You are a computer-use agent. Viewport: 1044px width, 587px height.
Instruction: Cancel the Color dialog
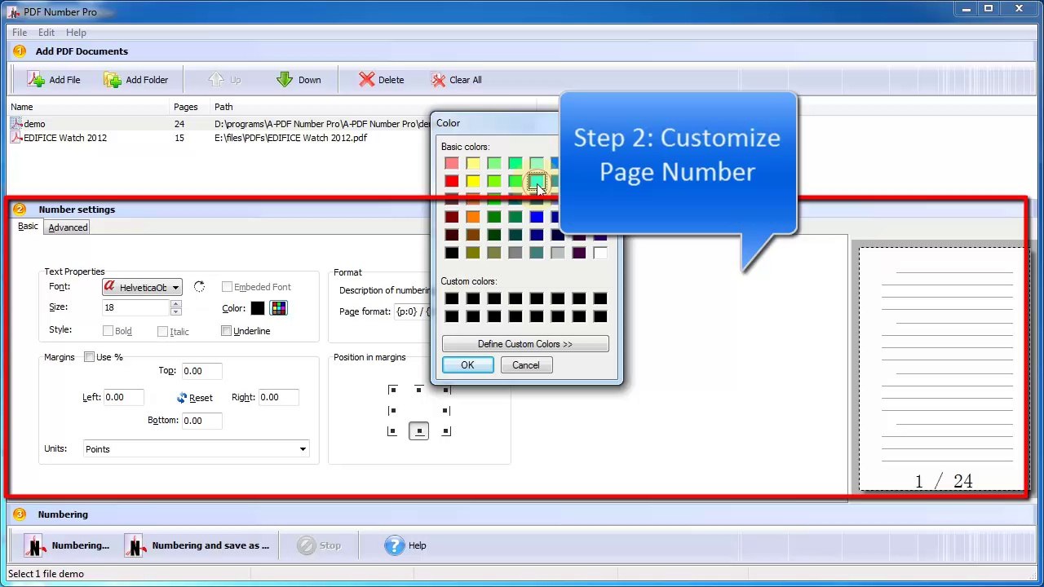click(526, 365)
